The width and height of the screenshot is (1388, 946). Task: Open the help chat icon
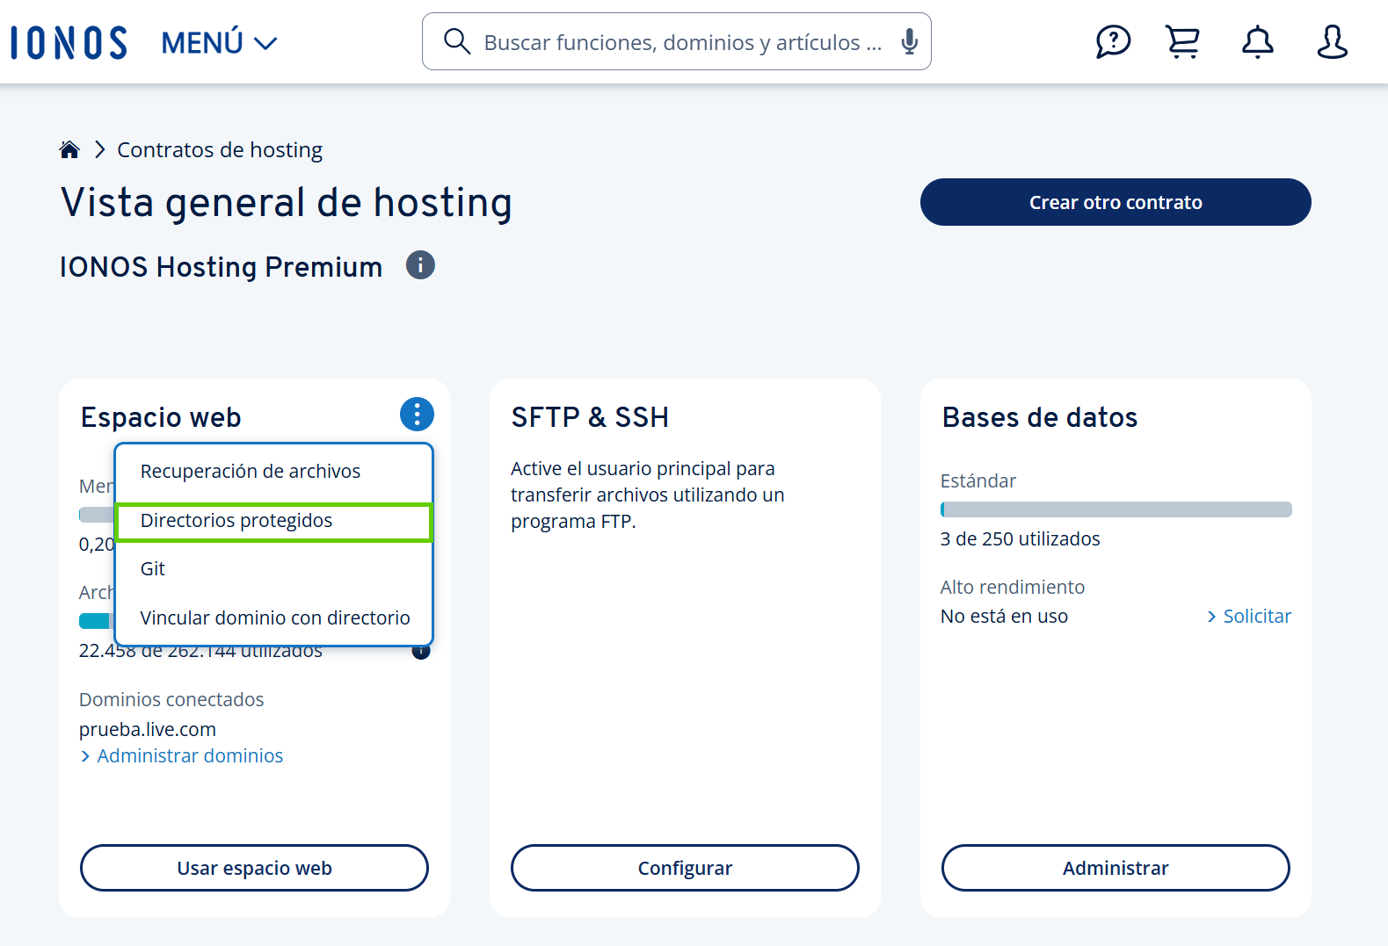click(x=1113, y=41)
